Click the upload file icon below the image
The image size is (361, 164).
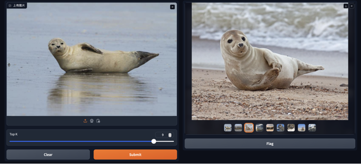point(85,121)
